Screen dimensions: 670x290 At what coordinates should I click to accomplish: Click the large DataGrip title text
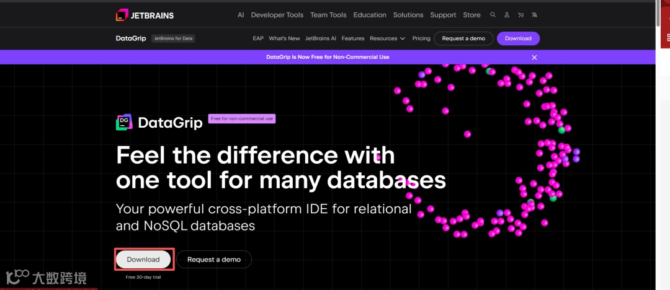[170, 123]
